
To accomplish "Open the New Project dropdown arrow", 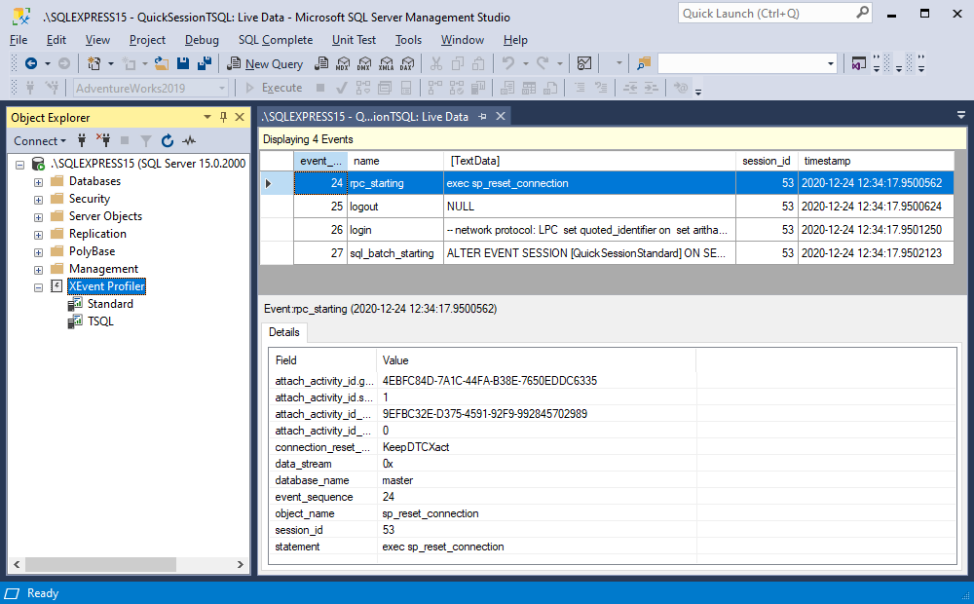I will pyautogui.click(x=111, y=63).
